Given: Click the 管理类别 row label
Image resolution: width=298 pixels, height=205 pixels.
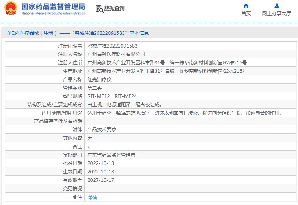Looking at the screenshot, I should coord(72,88).
